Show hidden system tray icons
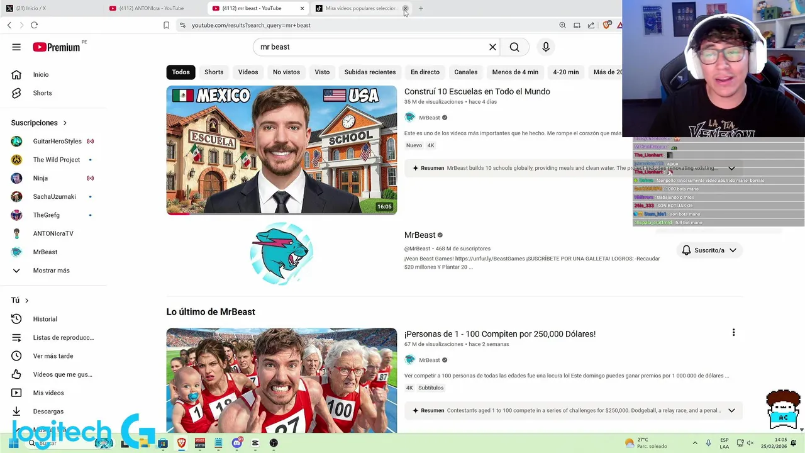 (695, 443)
